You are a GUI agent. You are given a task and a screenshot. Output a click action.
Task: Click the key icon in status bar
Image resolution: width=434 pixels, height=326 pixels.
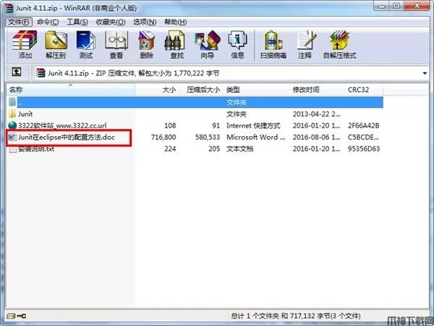[x=22, y=316]
